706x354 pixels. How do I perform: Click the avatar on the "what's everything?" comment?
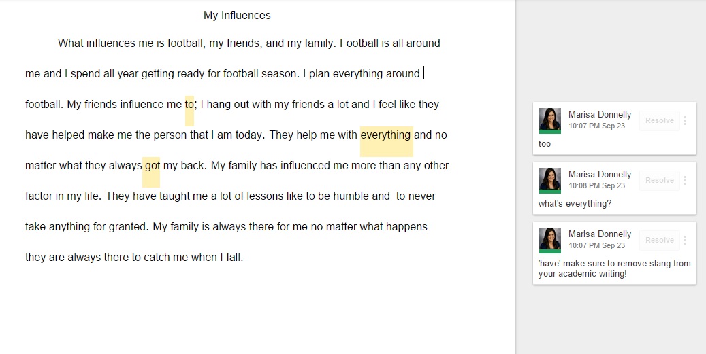click(x=549, y=180)
